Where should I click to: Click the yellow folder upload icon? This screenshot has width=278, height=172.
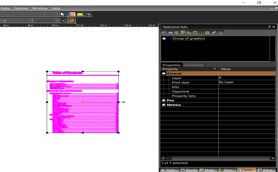(80, 14)
